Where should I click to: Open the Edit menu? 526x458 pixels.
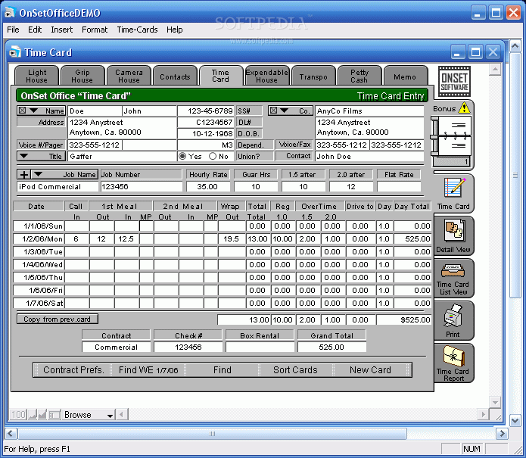tap(35, 30)
